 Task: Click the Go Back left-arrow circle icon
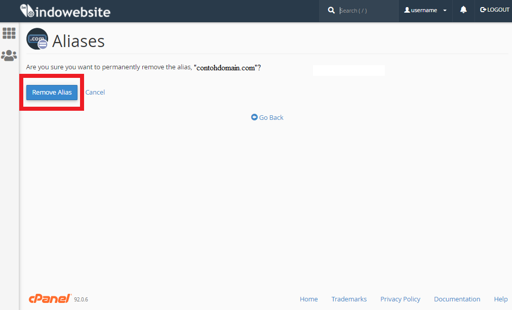[x=254, y=117]
